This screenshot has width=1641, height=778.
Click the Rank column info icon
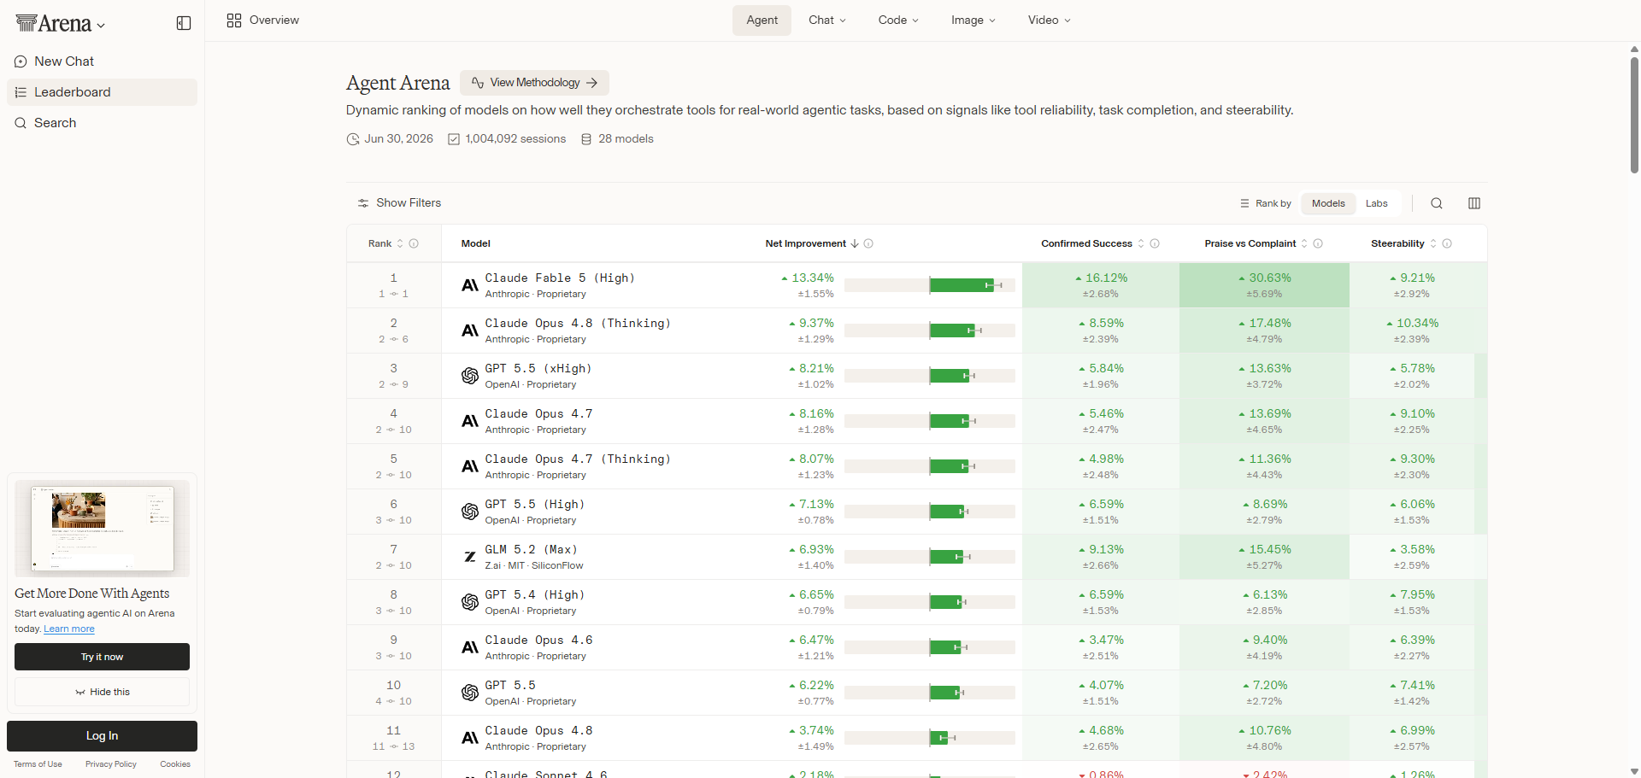click(x=414, y=243)
